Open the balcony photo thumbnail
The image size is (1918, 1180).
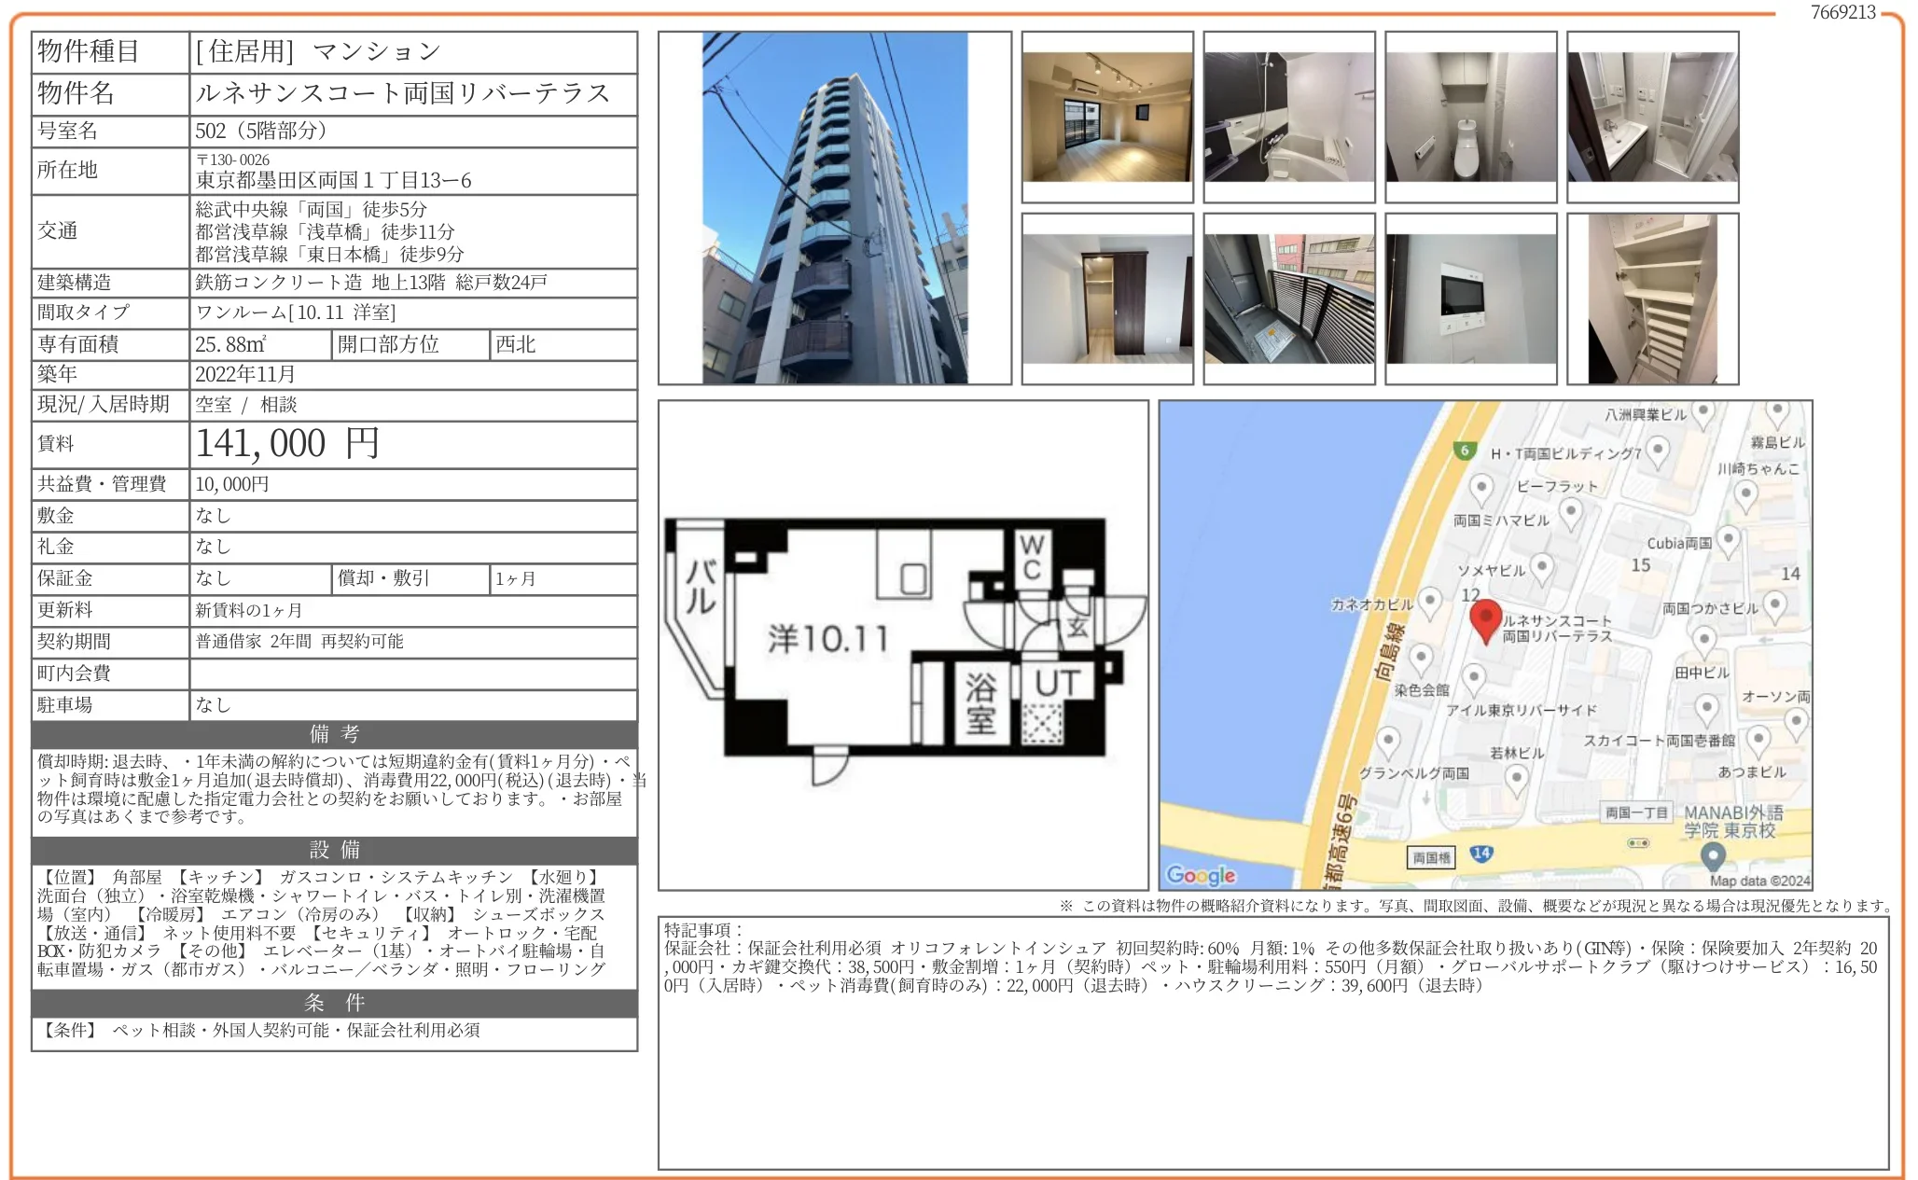coord(1289,298)
